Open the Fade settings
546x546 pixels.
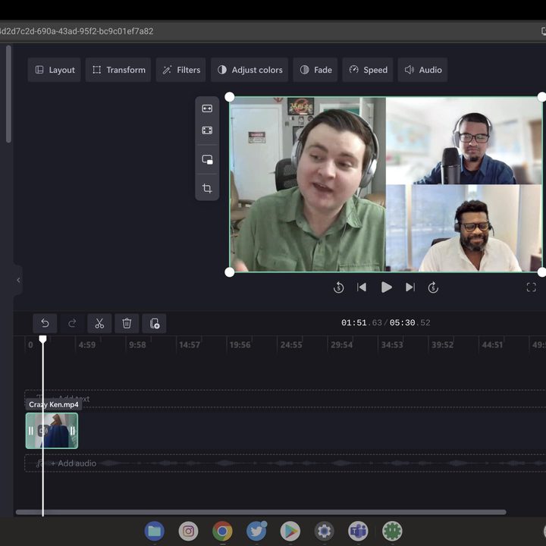pyautogui.click(x=315, y=70)
